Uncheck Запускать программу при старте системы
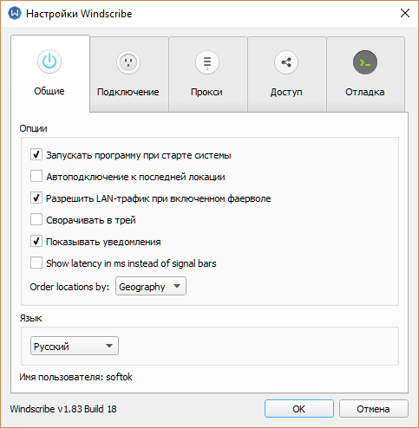Screen dimensions: 419x428 pyautogui.click(x=36, y=155)
